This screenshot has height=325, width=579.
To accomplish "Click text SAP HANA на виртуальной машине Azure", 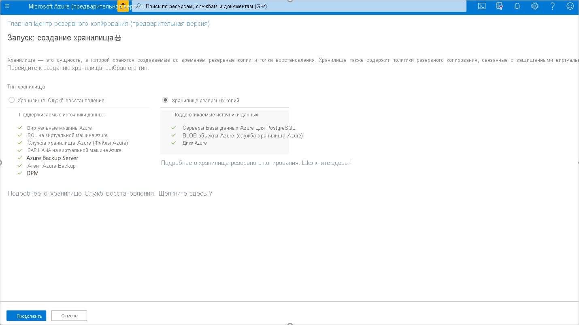I will point(75,150).
